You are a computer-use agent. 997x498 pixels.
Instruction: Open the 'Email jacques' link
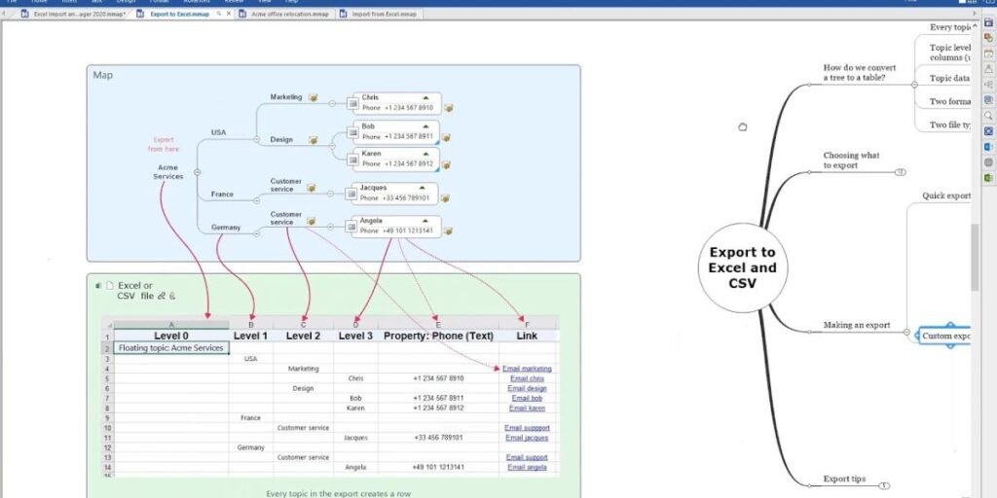527,438
